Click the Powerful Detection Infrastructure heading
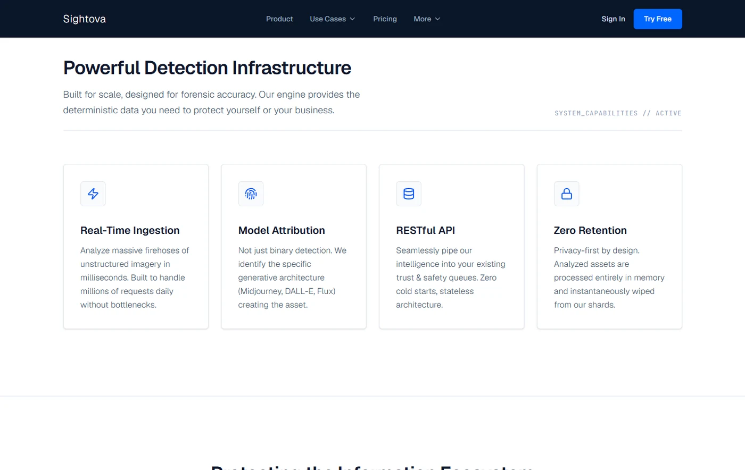 pos(207,68)
